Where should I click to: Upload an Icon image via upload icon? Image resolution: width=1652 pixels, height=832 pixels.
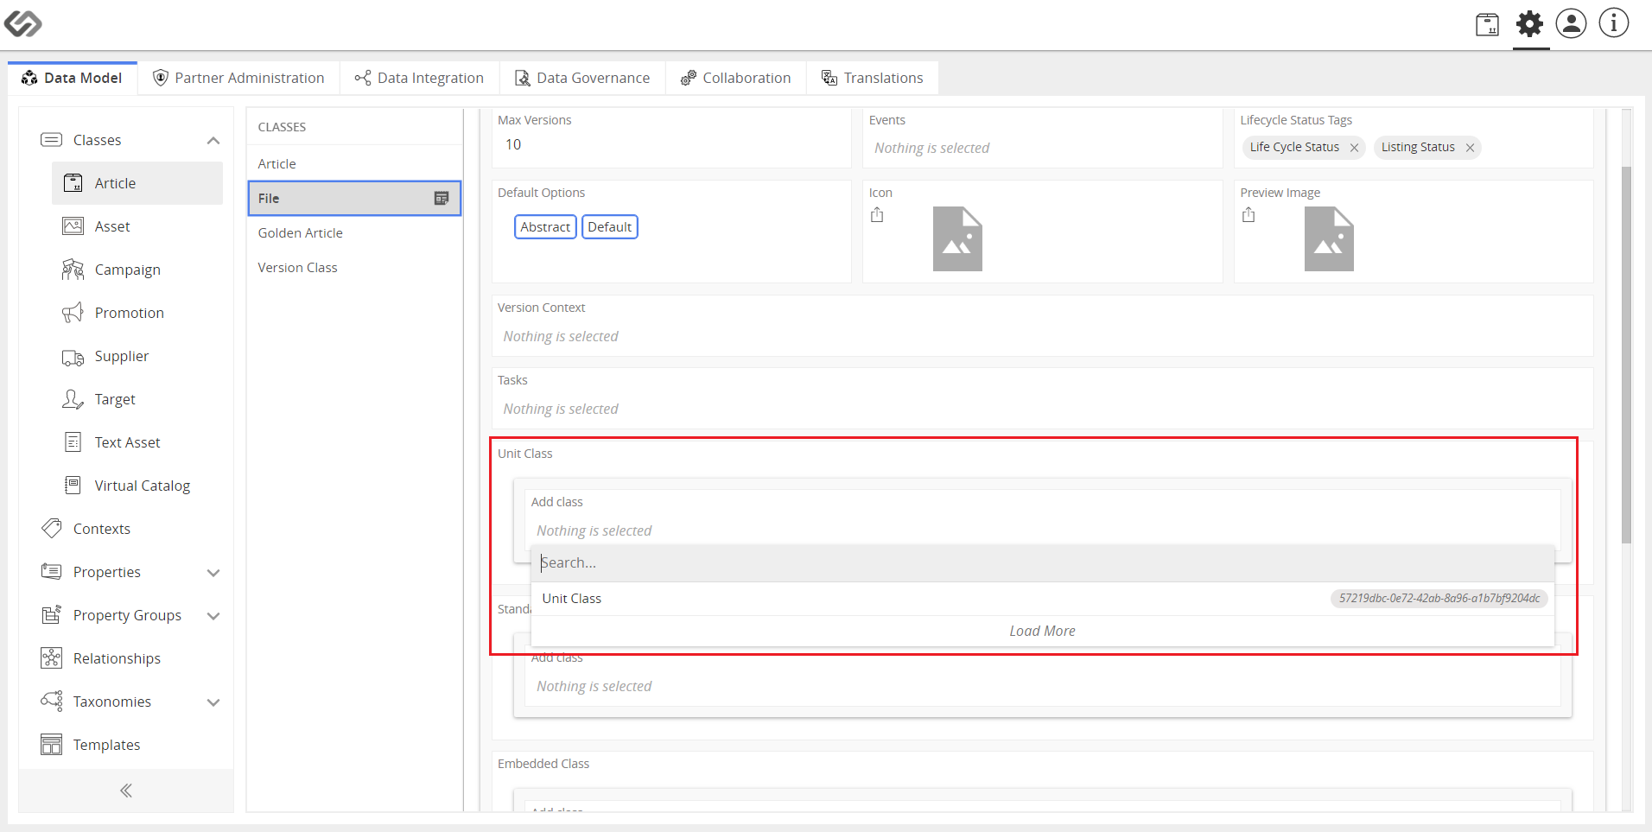(877, 215)
